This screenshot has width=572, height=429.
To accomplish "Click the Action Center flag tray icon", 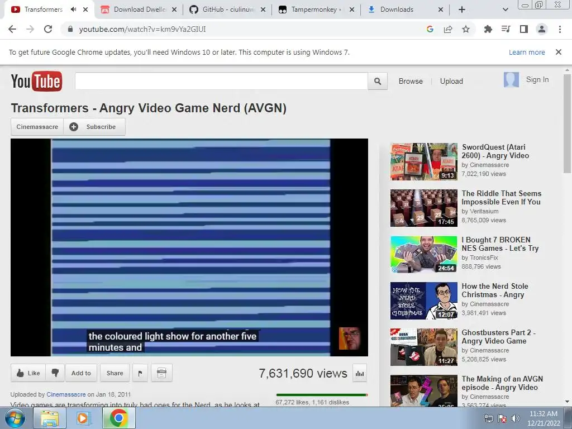I will [502, 418].
